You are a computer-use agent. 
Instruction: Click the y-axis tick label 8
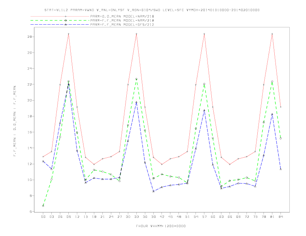click(31, 196)
